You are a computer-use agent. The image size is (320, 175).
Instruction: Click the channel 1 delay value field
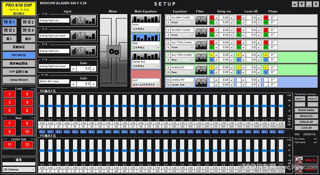point(224,18)
